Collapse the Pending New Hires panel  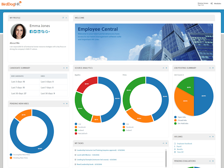coord(63,103)
